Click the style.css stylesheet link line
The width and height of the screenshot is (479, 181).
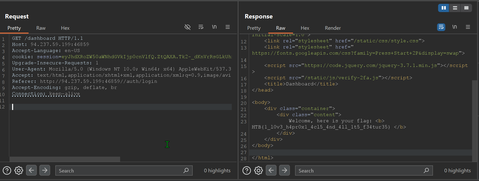pyautogui.click(x=344, y=41)
